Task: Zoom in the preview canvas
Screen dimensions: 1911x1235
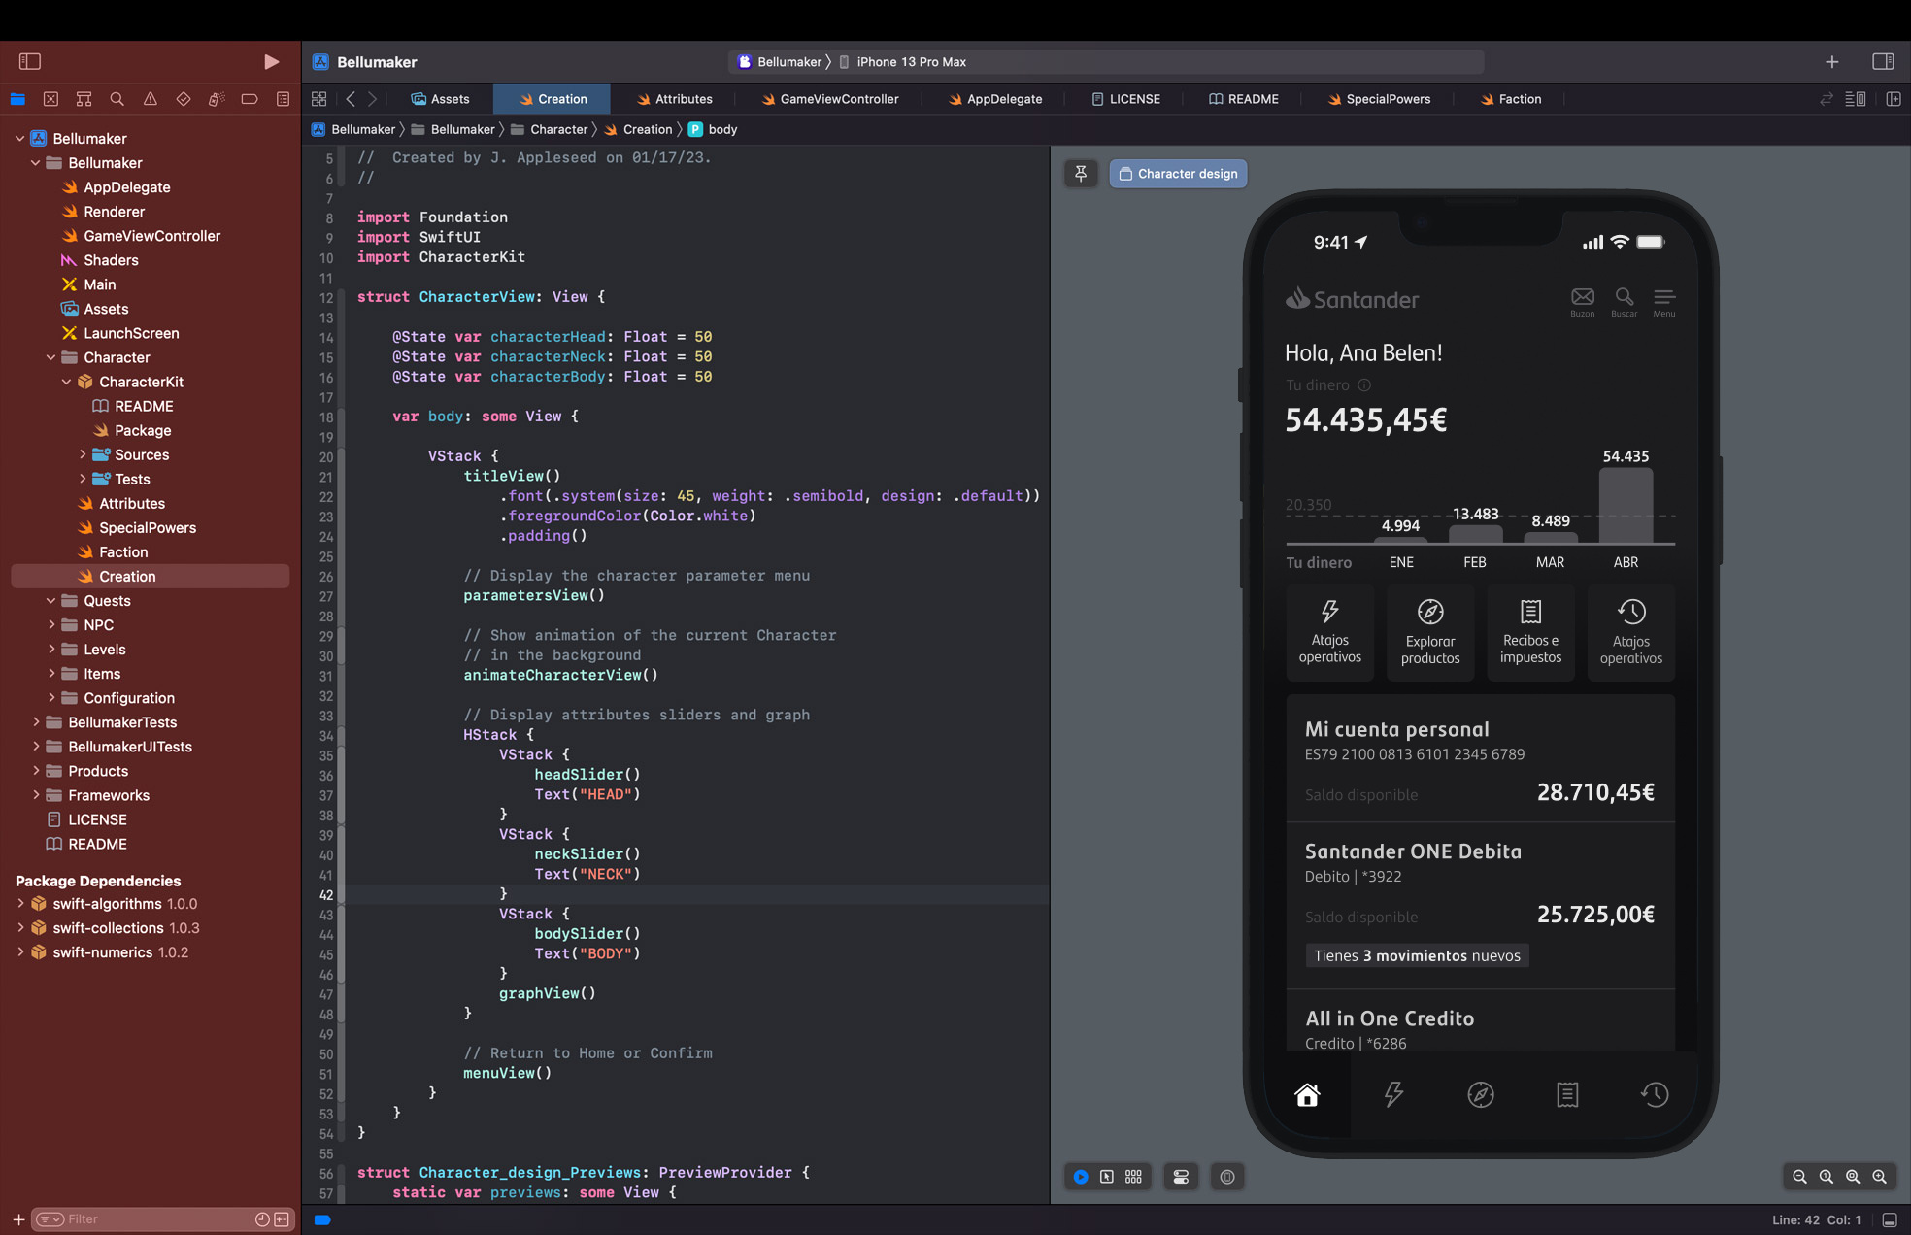Action: [x=1880, y=1177]
